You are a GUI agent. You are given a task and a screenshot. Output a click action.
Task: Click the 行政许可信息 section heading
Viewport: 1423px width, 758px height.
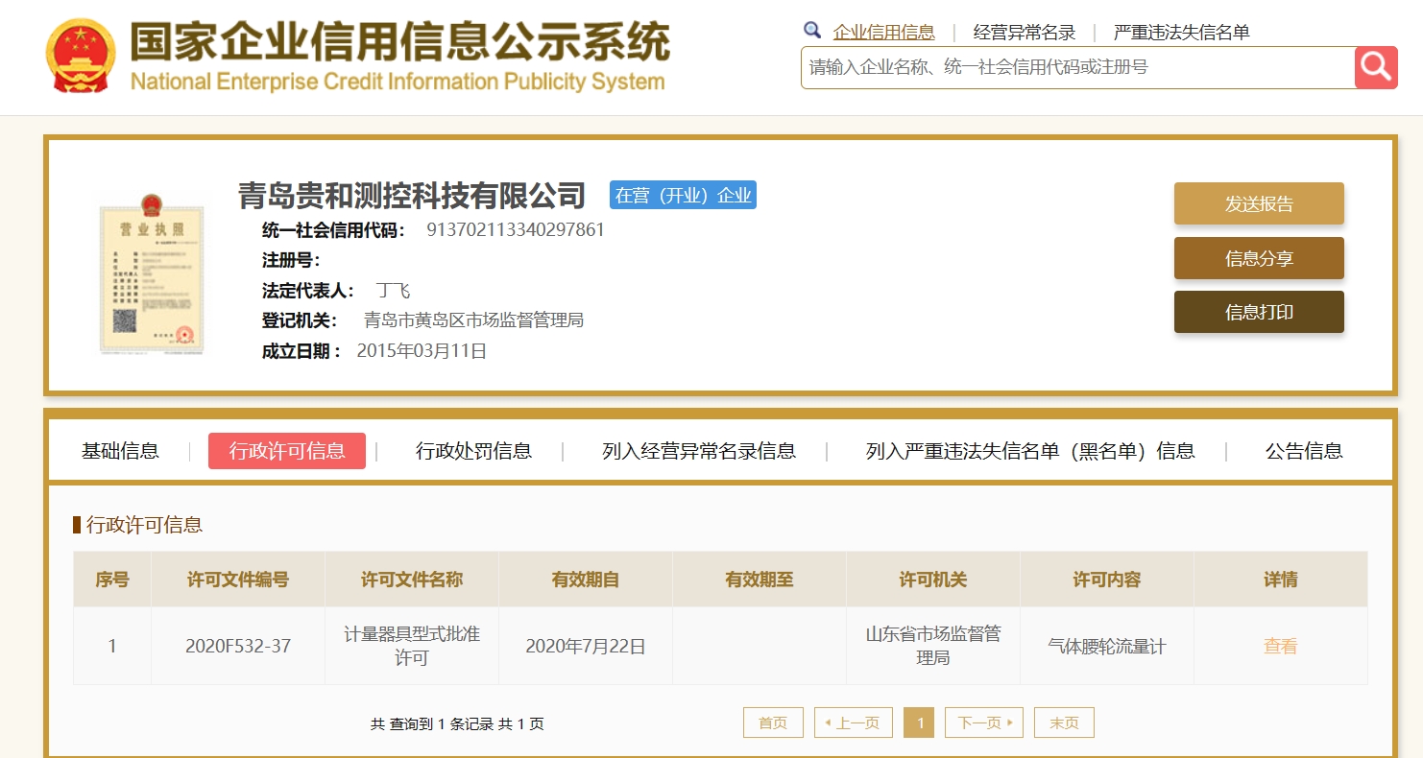point(144,525)
